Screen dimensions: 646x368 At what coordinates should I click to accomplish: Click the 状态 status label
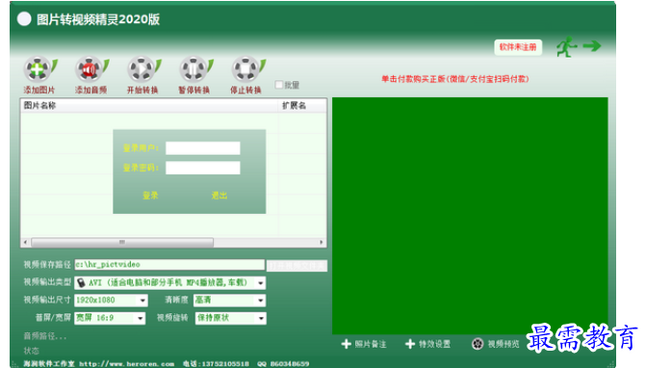32,351
